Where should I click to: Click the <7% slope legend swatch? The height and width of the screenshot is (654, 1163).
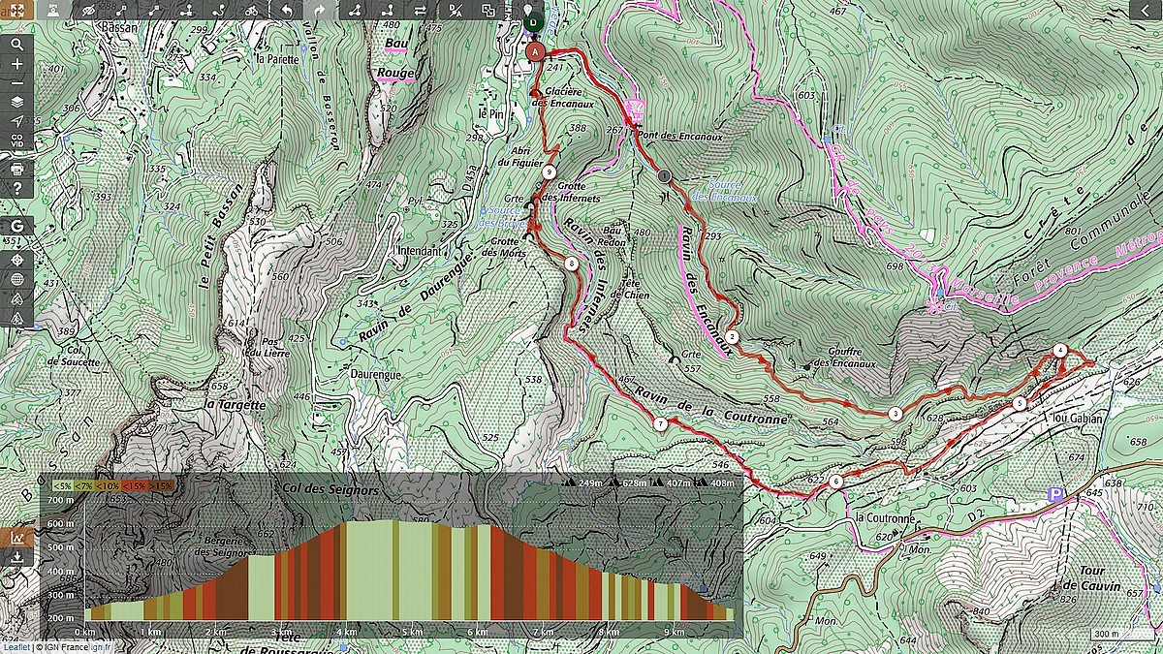pyautogui.click(x=84, y=484)
